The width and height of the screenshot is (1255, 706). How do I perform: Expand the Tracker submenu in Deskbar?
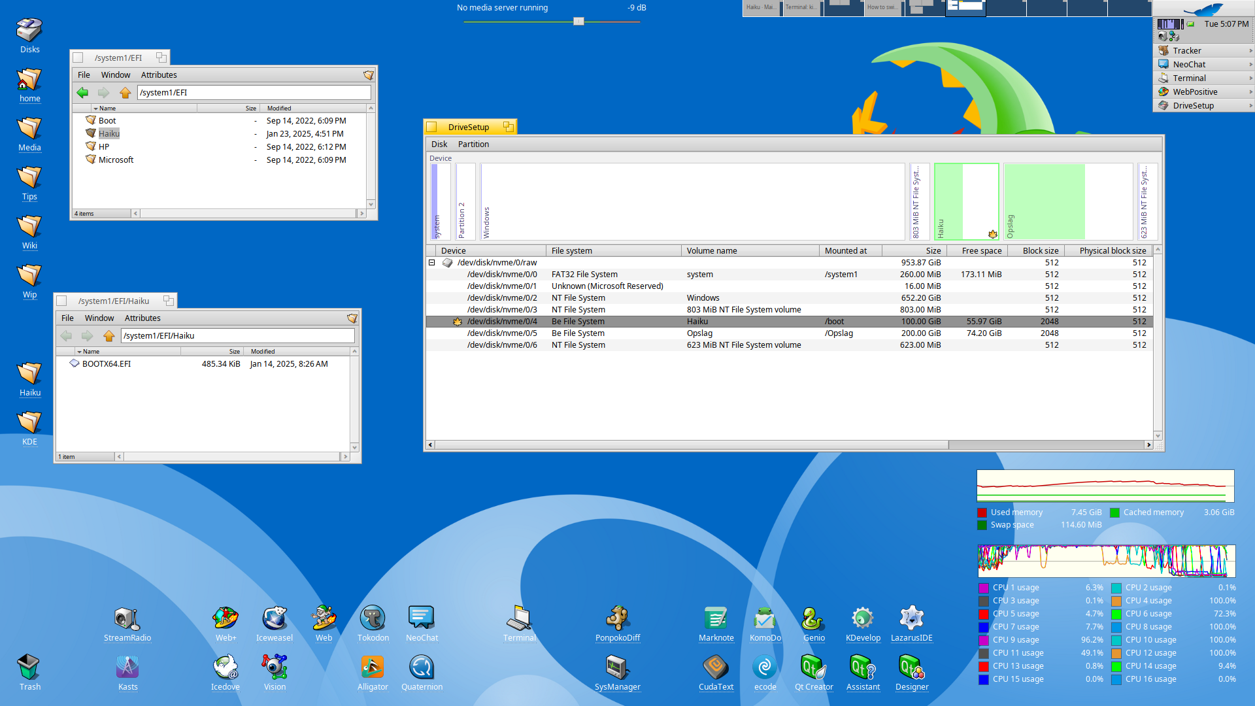[1250, 50]
